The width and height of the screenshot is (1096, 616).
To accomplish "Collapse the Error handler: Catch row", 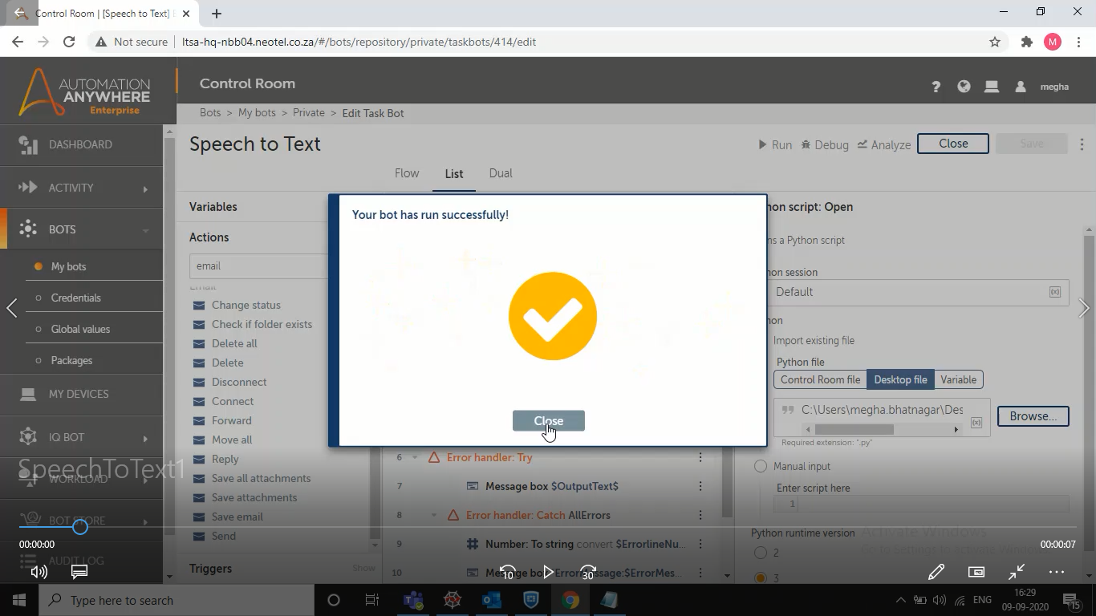I will point(434,515).
